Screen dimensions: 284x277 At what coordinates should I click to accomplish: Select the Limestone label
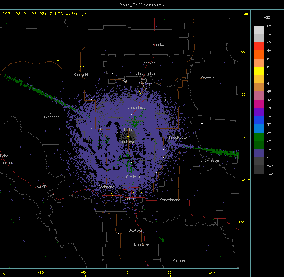[50, 117]
